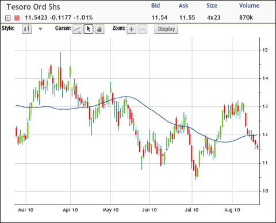Select the trend line cursor tool
This screenshot has height=223, width=276.
point(78,29)
